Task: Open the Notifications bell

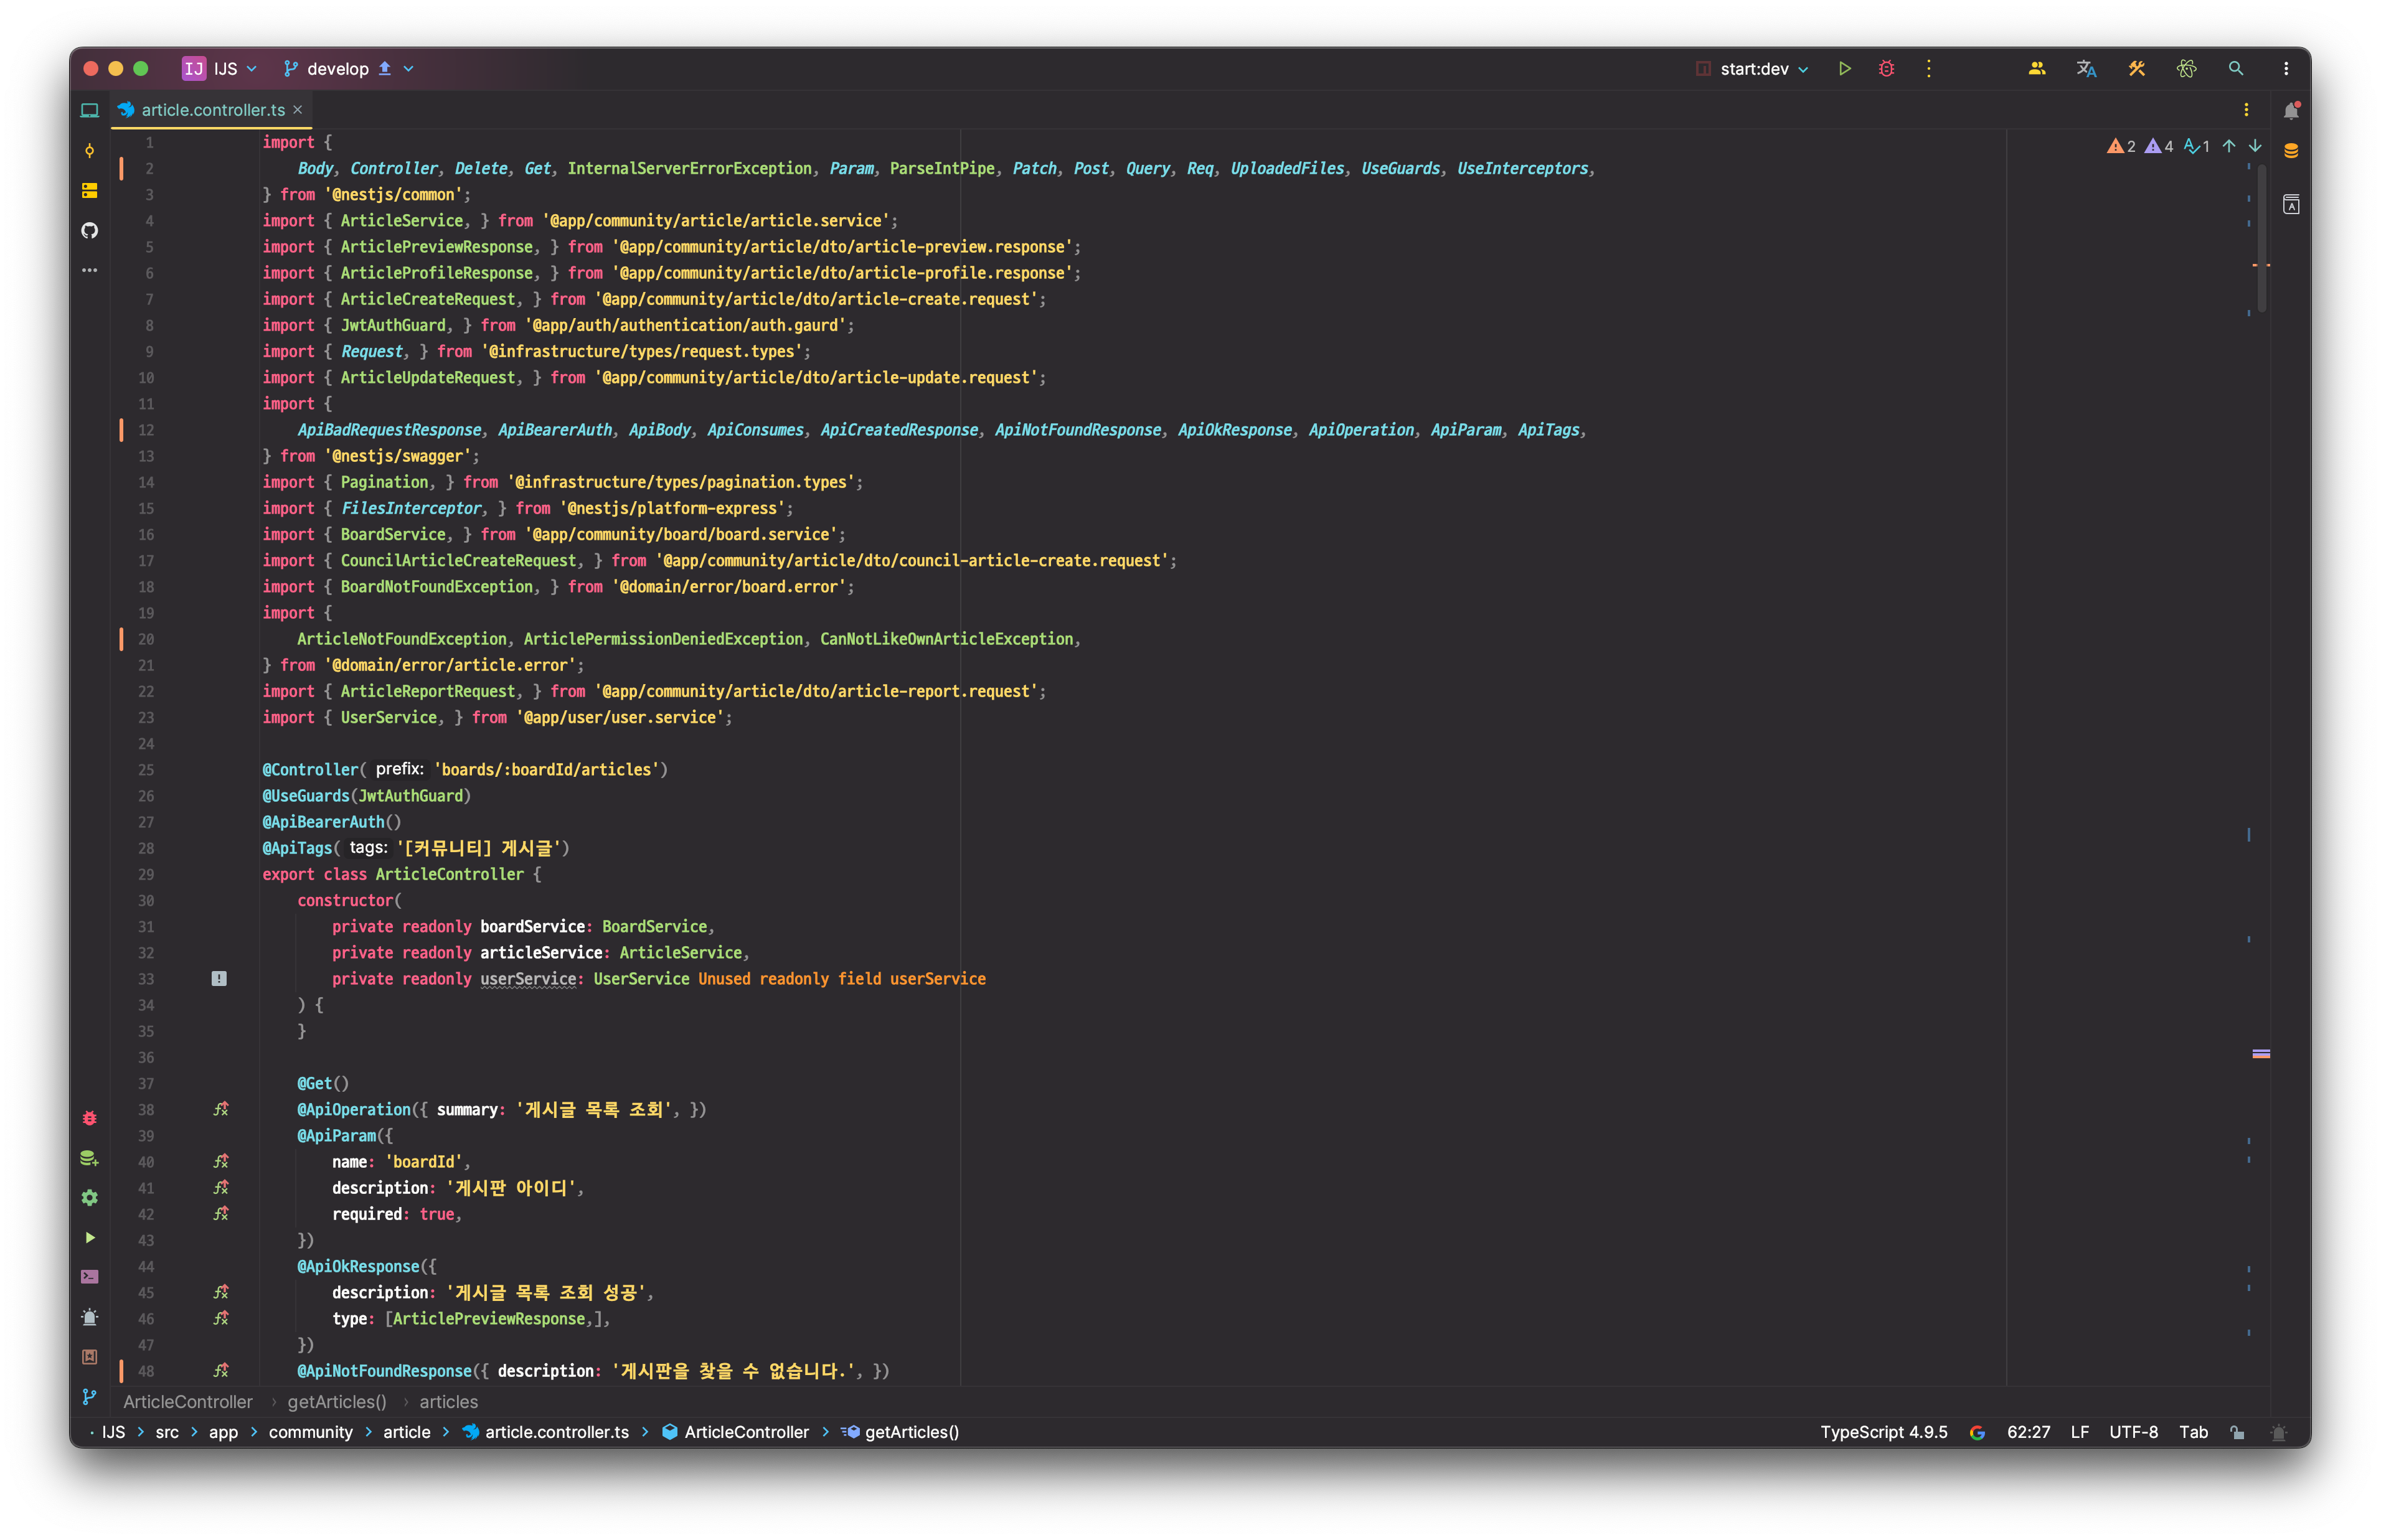Action: pyautogui.click(x=2291, y=111)
